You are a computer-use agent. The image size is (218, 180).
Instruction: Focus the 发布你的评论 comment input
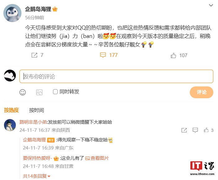click(116, 76)
